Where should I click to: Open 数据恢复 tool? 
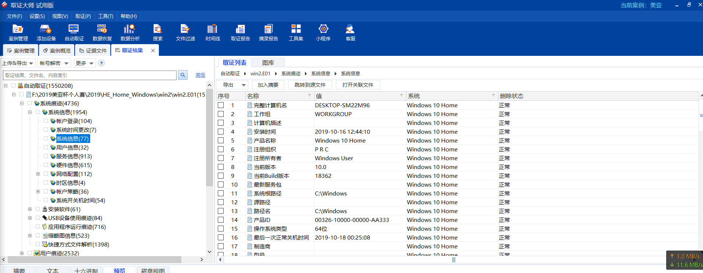[x=102, y=33]
